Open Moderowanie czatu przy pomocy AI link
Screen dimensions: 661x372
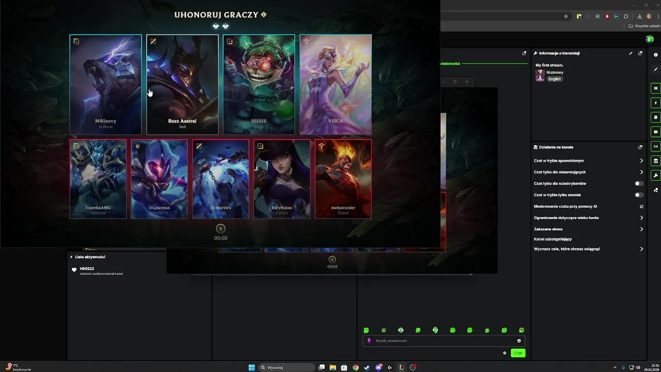[589, 206]
